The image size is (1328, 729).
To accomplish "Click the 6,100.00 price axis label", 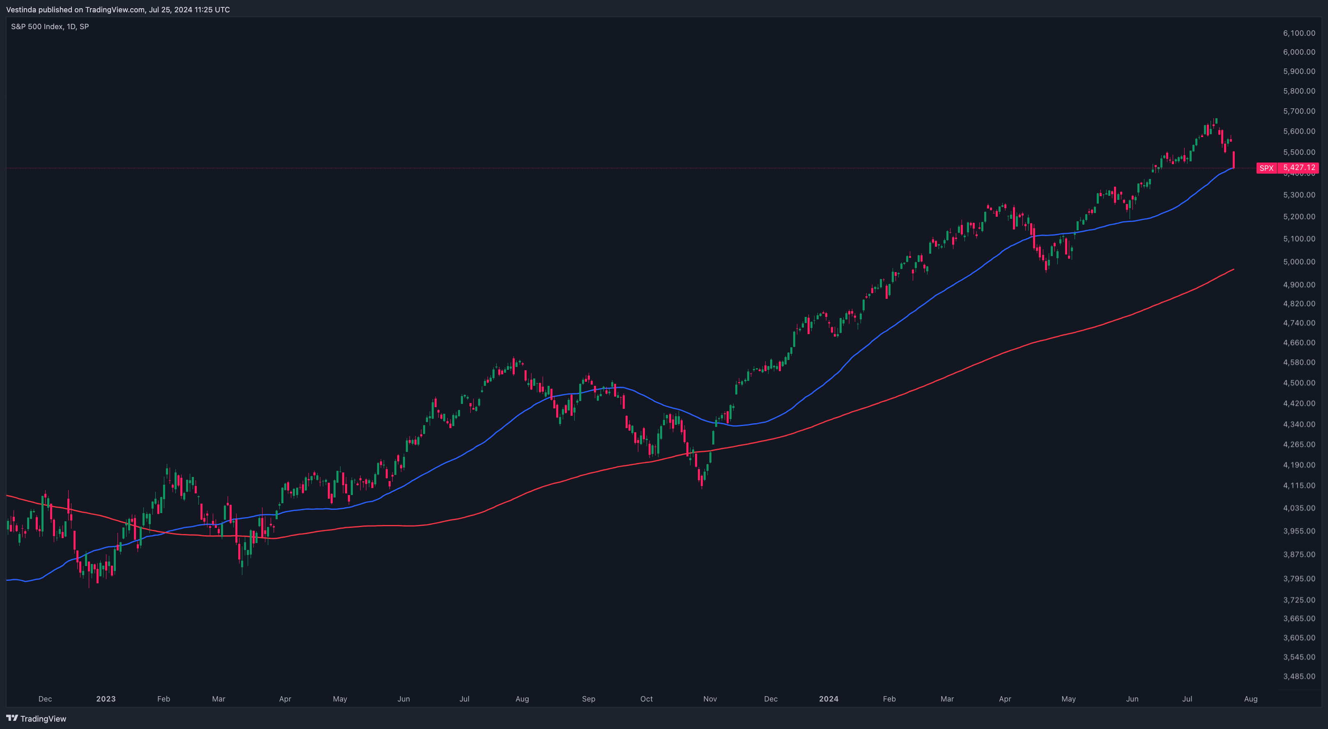I will coord(1298,33).
